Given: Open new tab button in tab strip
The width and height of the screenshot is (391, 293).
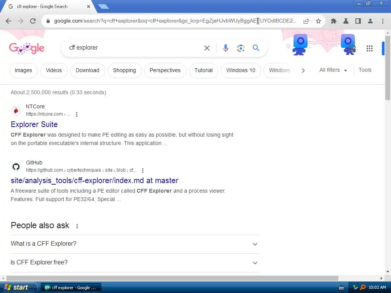Looking at the screenshot, I should coord(103,6).
